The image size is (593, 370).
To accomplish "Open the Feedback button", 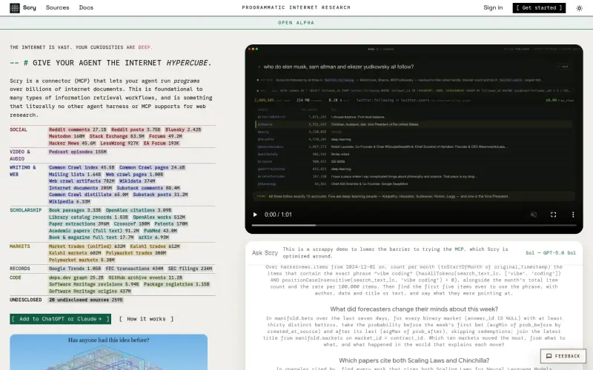I will (563, 356).
